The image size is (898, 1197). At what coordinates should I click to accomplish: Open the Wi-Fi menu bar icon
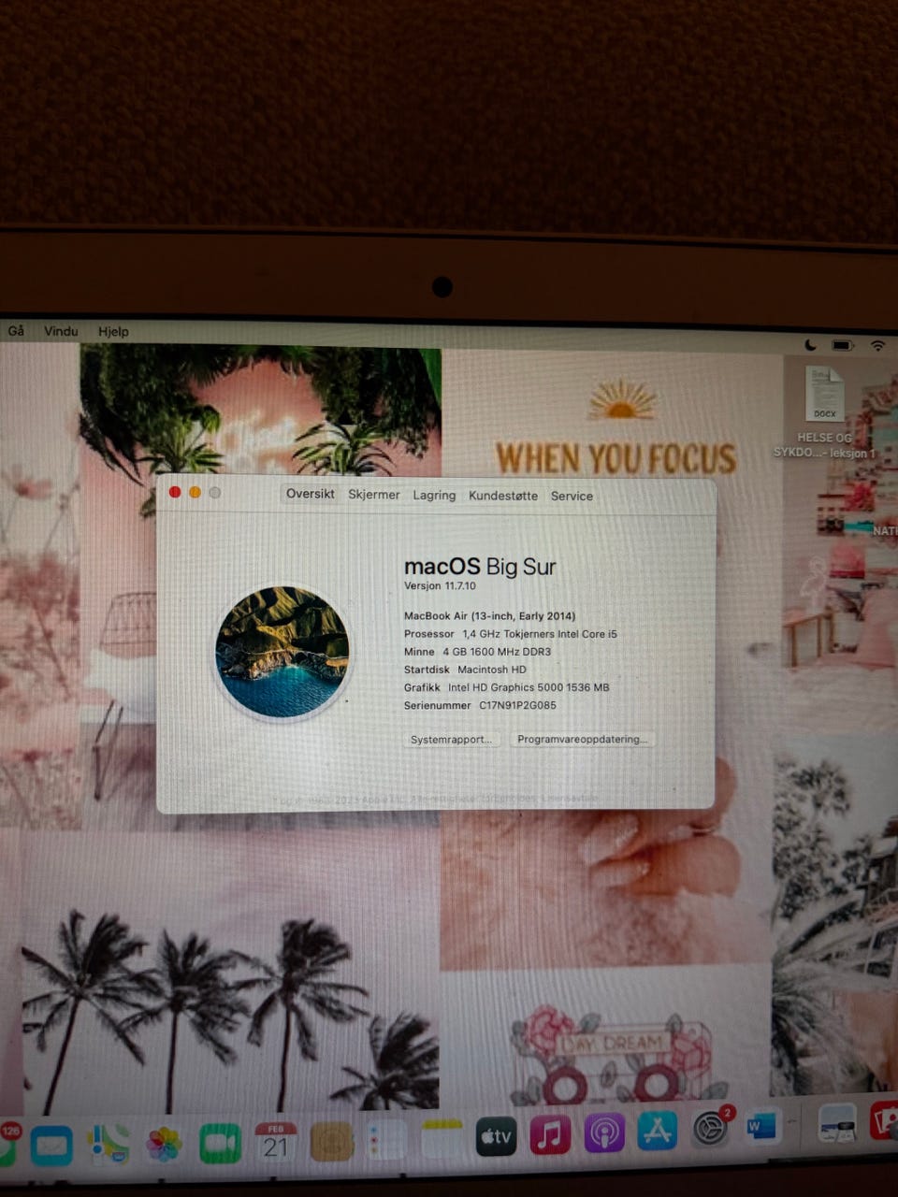click(x=877, y=345)
